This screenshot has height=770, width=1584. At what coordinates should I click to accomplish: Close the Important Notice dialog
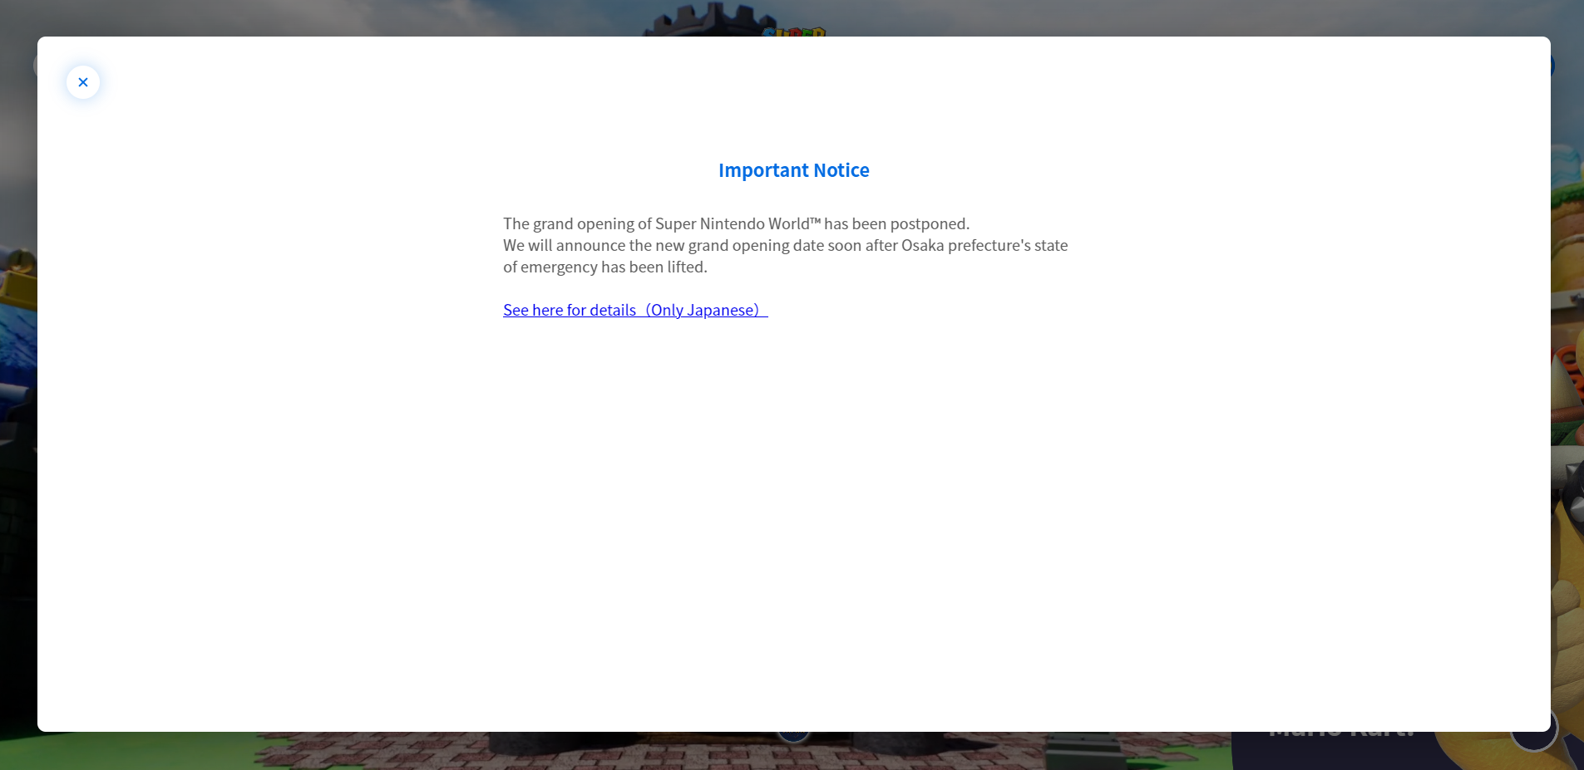pos(83,82)
